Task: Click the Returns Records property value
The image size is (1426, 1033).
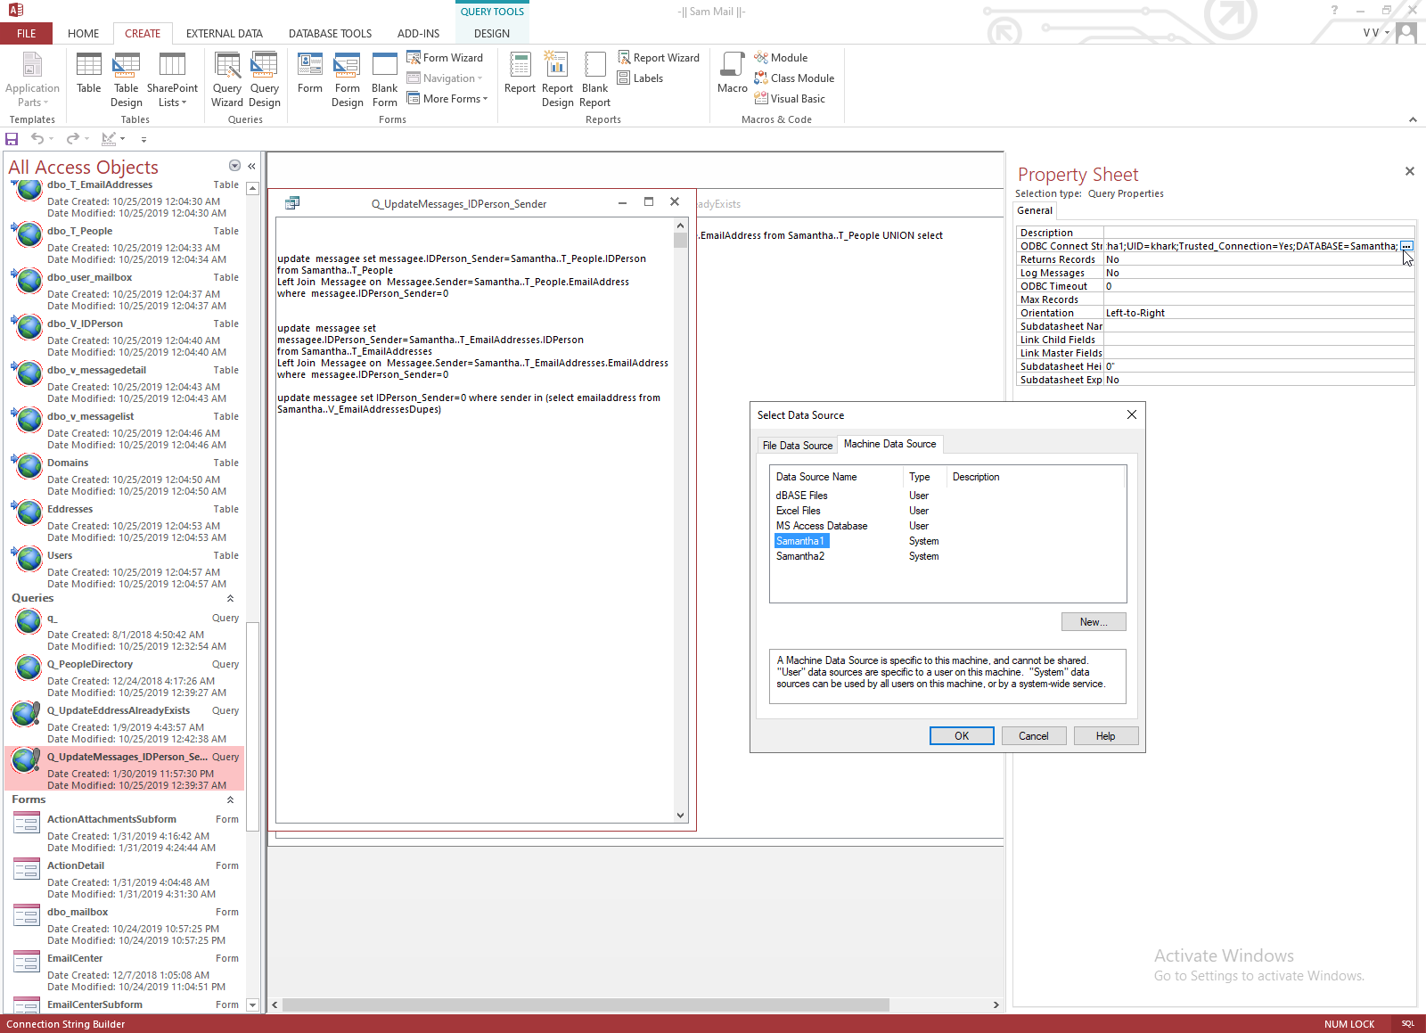Action: tap(1258, 259)
